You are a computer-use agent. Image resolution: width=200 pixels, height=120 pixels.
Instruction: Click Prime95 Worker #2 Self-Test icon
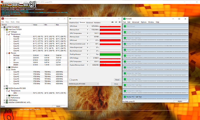(125, 38)
